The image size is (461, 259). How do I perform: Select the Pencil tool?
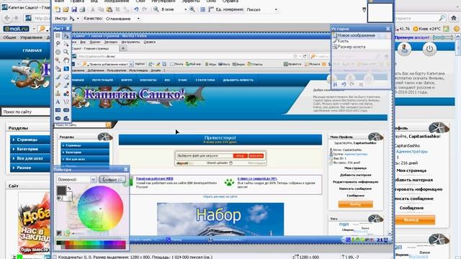point(58,85)
